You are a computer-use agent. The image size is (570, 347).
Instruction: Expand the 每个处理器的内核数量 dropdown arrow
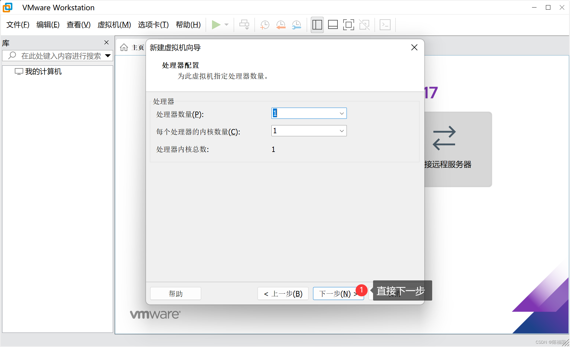342,131
